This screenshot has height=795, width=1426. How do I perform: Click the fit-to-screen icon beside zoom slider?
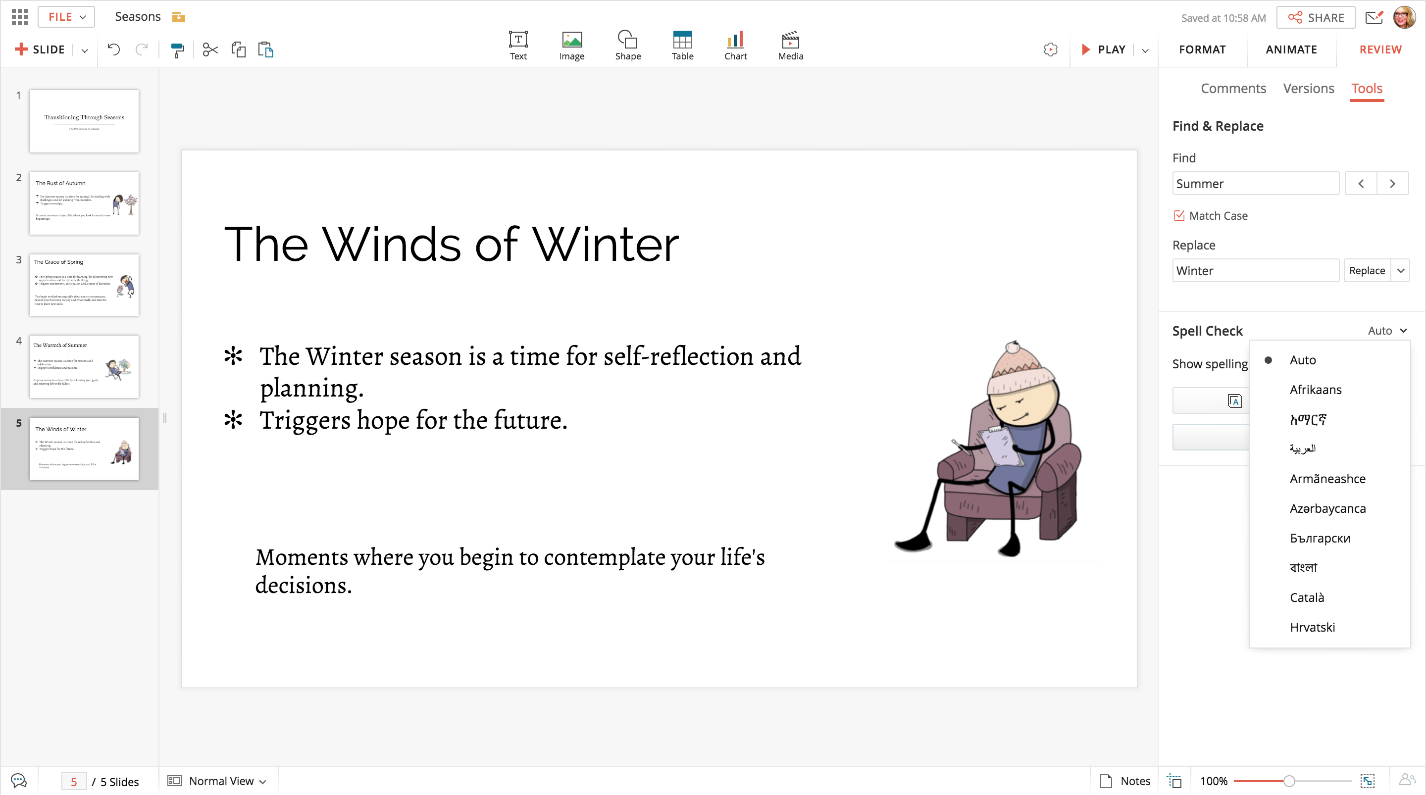[x=1367, y=781]
